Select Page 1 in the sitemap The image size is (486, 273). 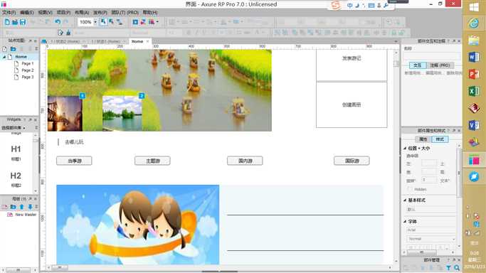click(27, 63)
